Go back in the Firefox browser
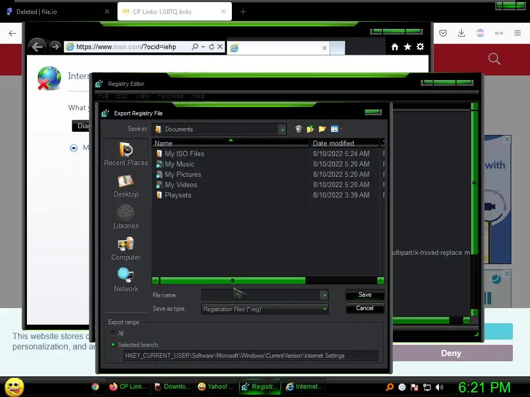Image resolution: width=530 pixels, height=397 pixels. 12,33
